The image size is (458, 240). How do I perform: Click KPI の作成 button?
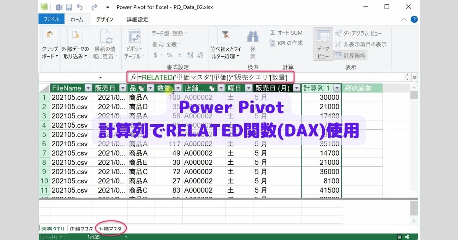tap(286, 43)
